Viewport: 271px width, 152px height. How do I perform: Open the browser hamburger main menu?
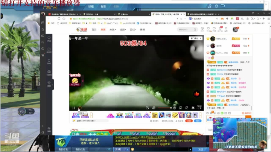[x=269, y=19]
